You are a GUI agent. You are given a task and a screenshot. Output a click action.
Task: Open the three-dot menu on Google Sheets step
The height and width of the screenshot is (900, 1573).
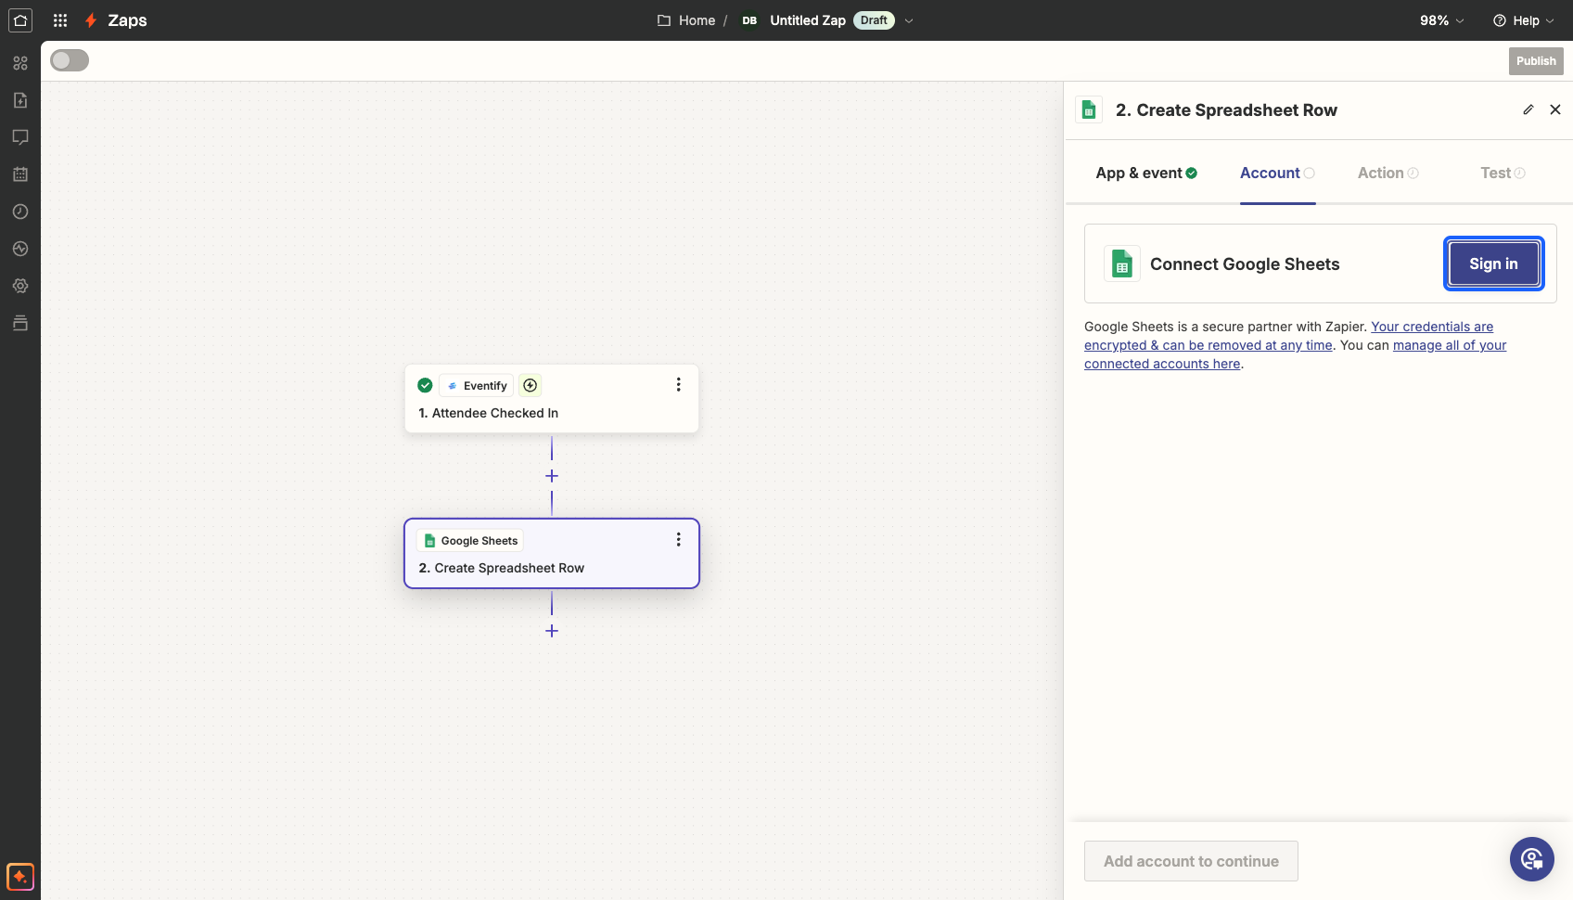coord(678,539)
